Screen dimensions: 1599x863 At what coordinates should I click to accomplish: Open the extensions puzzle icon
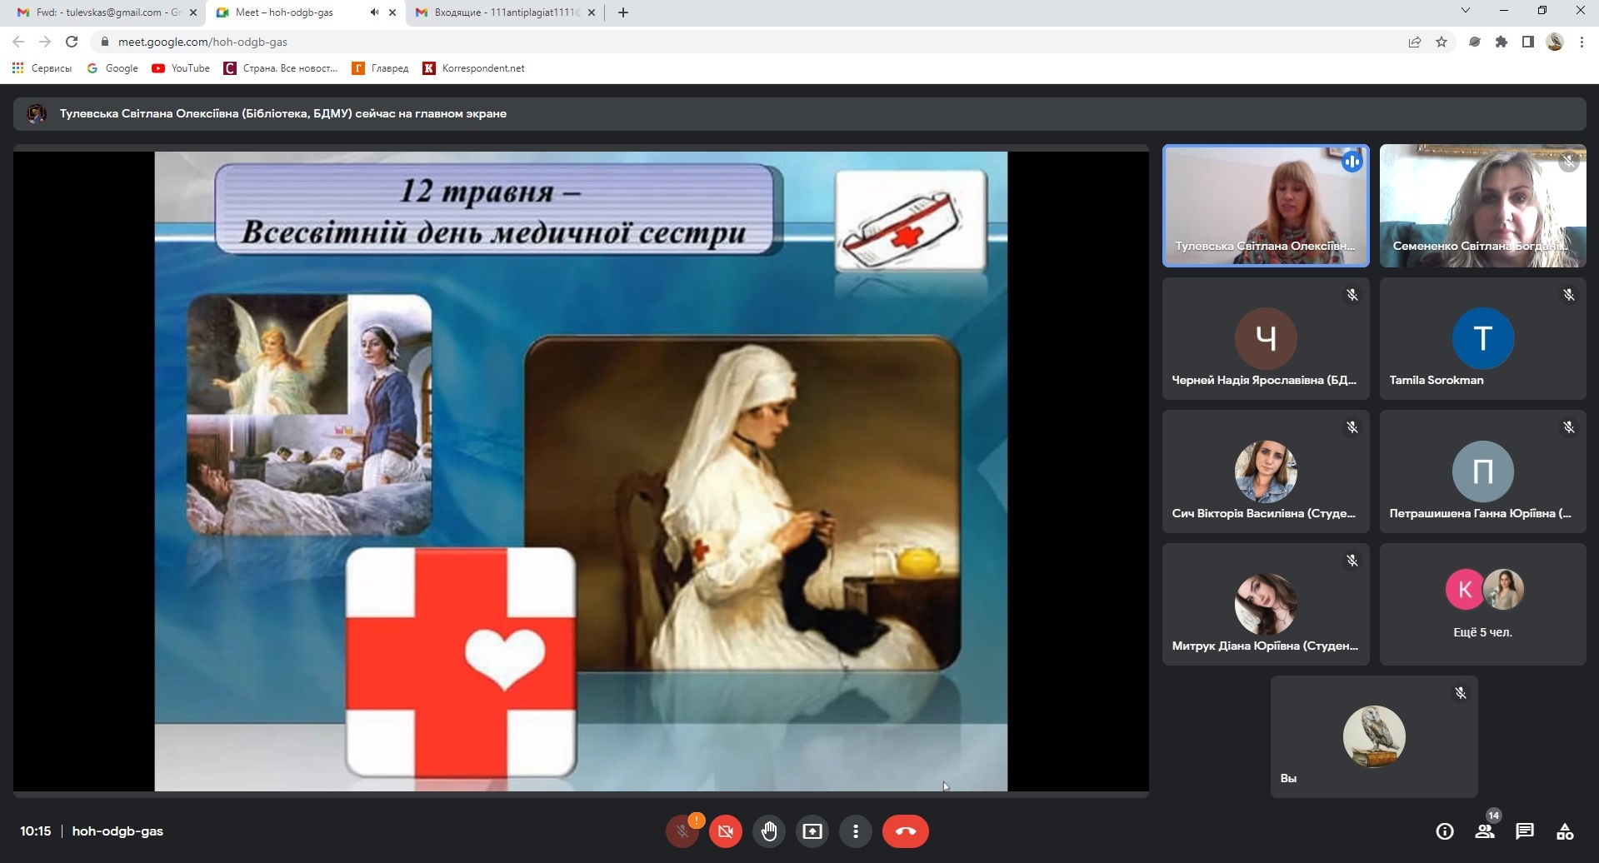[x=1502, y=42]
